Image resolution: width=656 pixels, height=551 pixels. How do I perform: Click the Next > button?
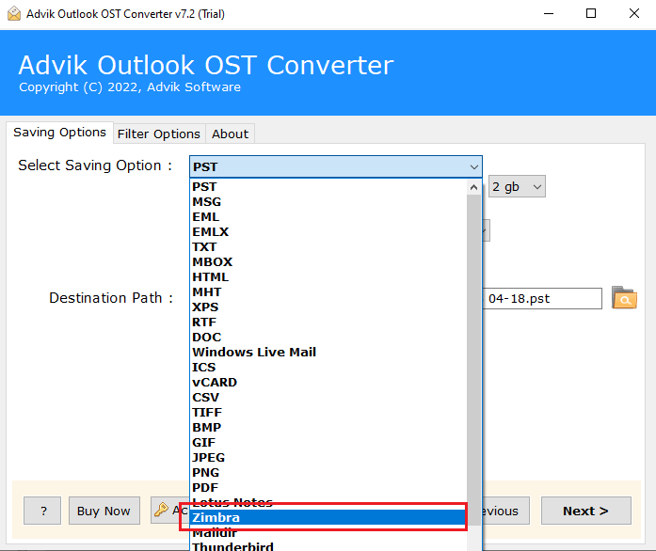585,511
